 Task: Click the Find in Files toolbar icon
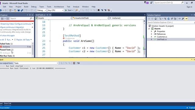76,10
